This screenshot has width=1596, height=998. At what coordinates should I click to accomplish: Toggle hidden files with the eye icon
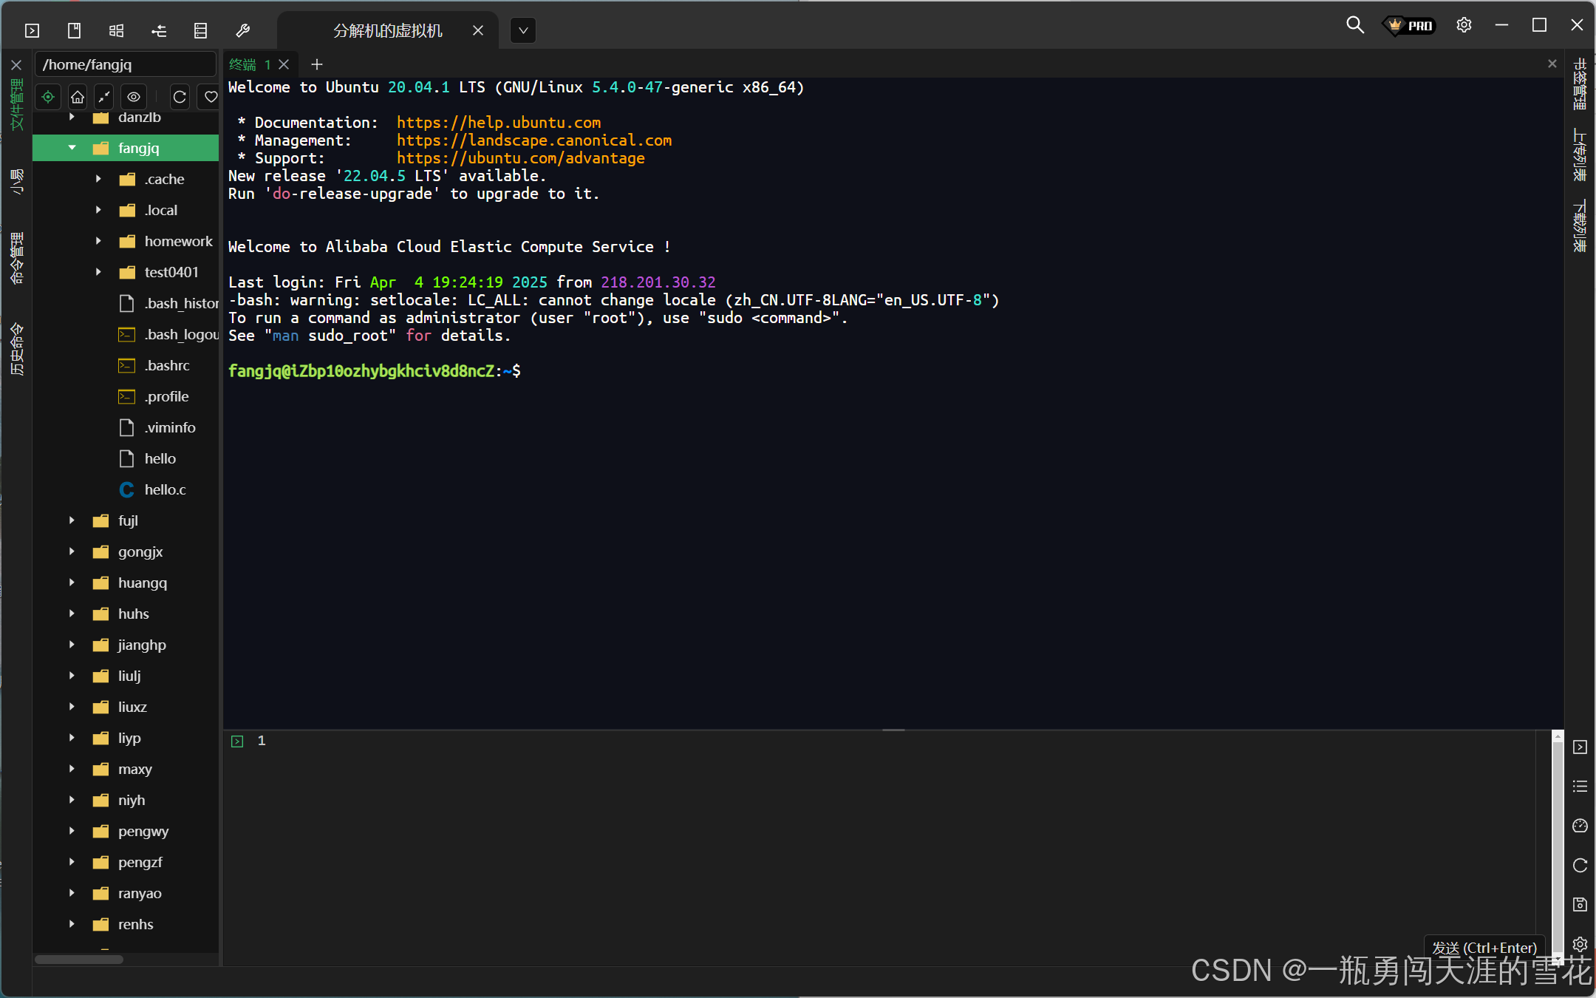(134, 97)
